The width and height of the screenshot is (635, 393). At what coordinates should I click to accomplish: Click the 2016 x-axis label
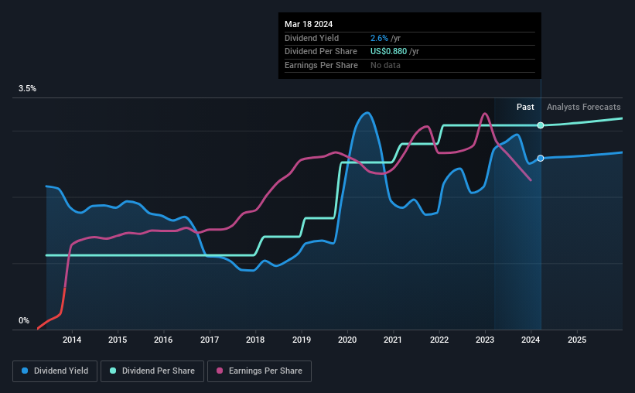[163, 340]
